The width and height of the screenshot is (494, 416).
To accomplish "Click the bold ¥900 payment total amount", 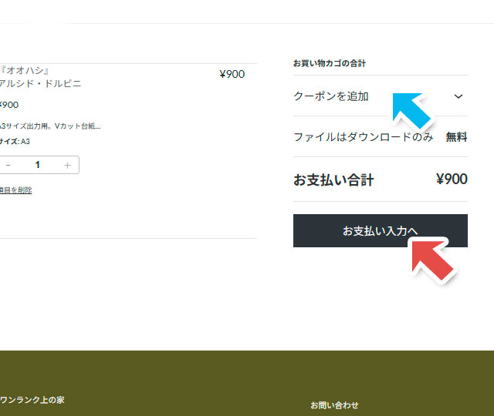I will point(452,179).
